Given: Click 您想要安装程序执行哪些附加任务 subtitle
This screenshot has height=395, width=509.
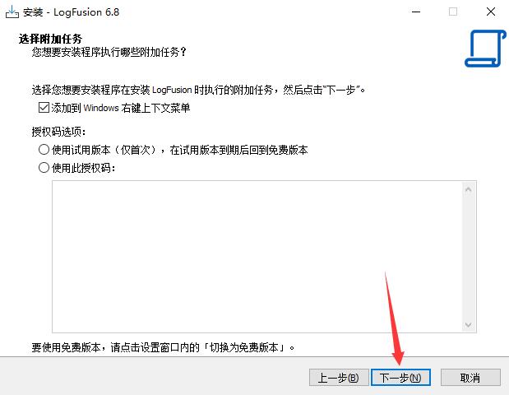Looking at the screenshot, I should [x=109, y=52].
